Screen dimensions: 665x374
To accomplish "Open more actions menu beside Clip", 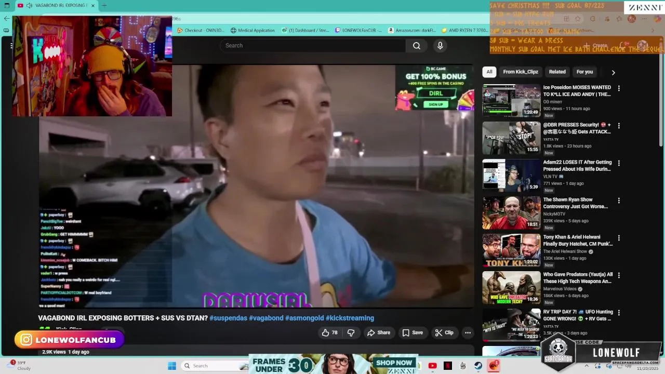I will [468, 332].
